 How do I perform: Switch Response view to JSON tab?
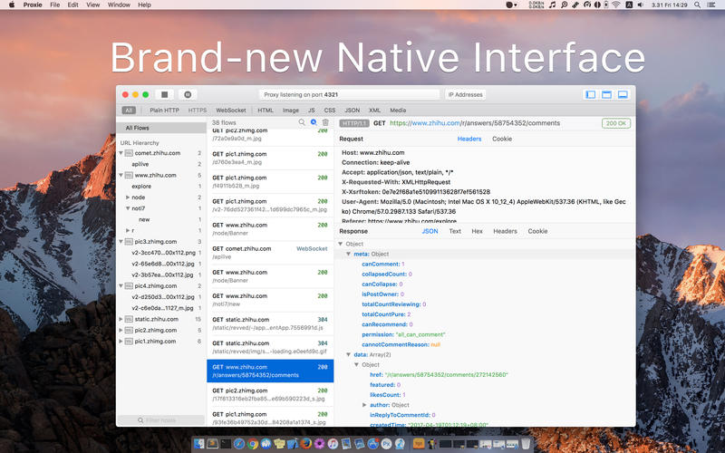tap(430, 231)
